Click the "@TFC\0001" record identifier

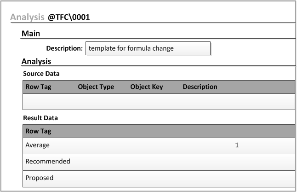pyautogui.click(x=69, y=17)
